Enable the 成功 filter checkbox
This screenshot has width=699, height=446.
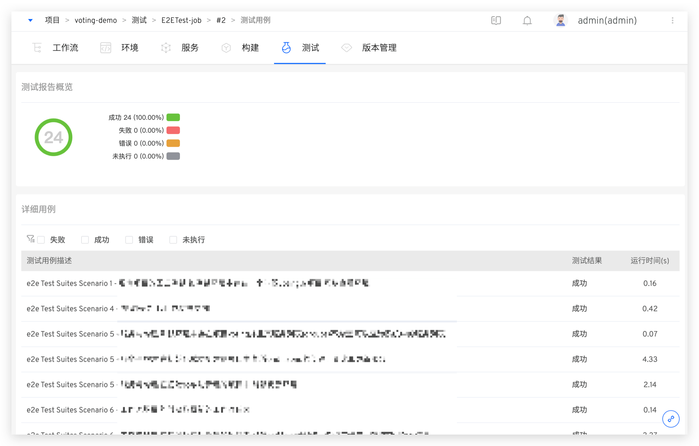[x=85, y=240]
